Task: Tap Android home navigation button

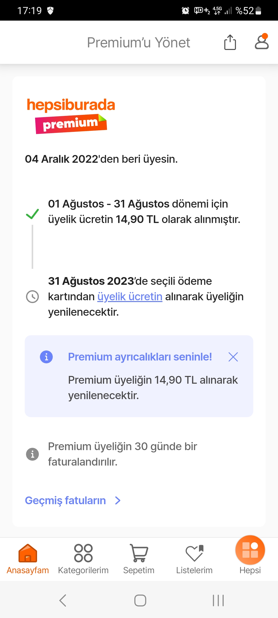Action: click(140, 600)
